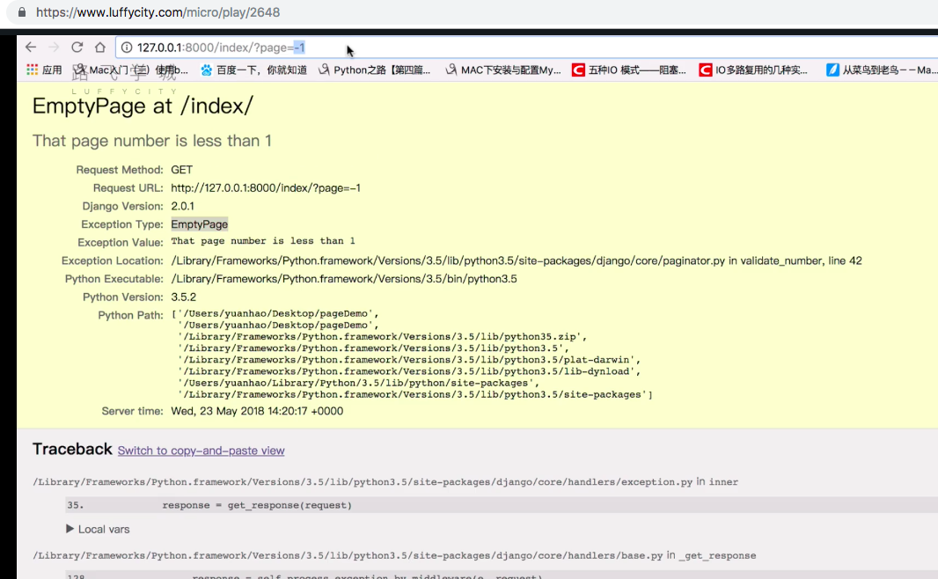Open the Python之路【第四篇 bookmark
The image size is (938, 579).
pos(375,70)
